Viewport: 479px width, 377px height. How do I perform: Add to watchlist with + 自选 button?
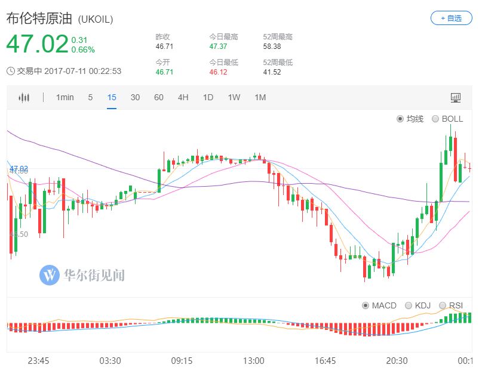coord(451,18)
